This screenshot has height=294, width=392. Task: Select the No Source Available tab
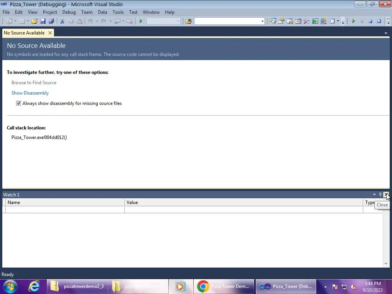click(x=24, y=33)
